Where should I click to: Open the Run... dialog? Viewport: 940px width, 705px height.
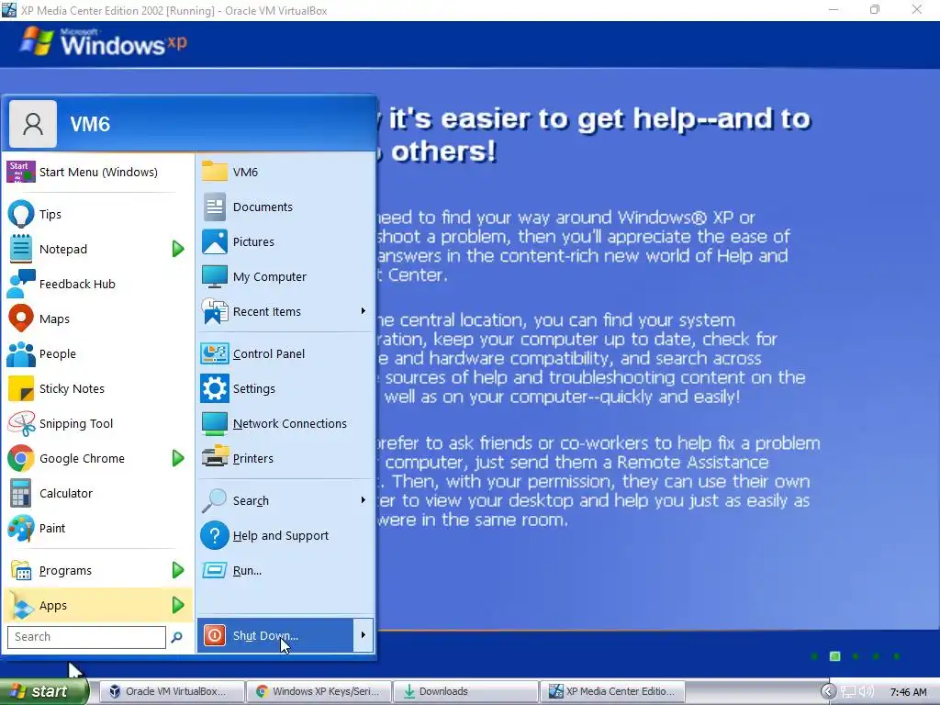coord(285,570)
